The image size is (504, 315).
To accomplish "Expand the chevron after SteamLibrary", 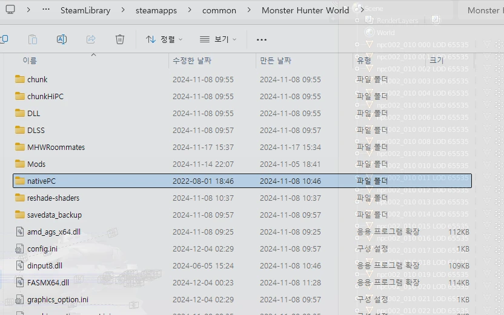I will tap(123, 10).
